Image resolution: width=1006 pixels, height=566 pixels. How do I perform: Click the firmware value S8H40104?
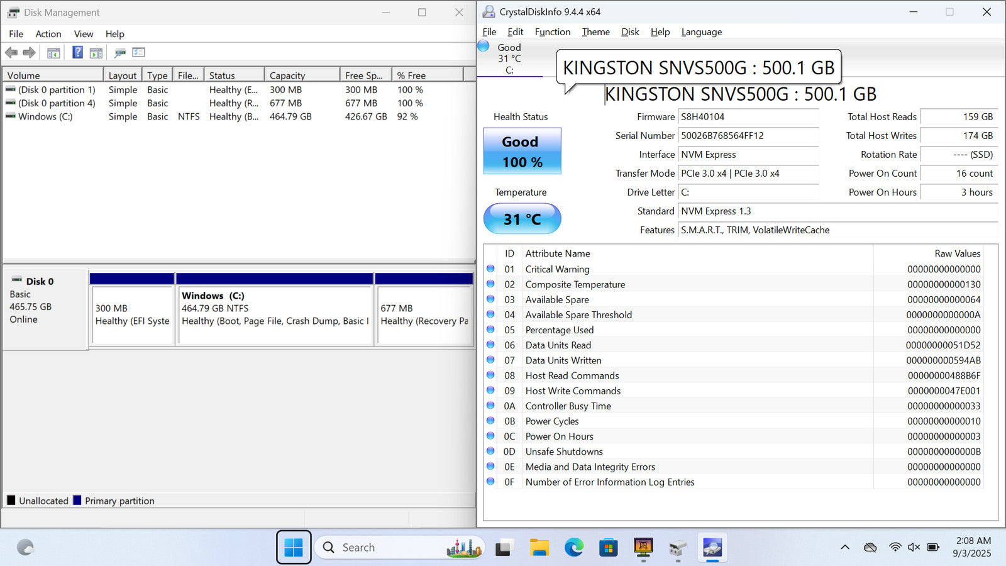(748, 117)
